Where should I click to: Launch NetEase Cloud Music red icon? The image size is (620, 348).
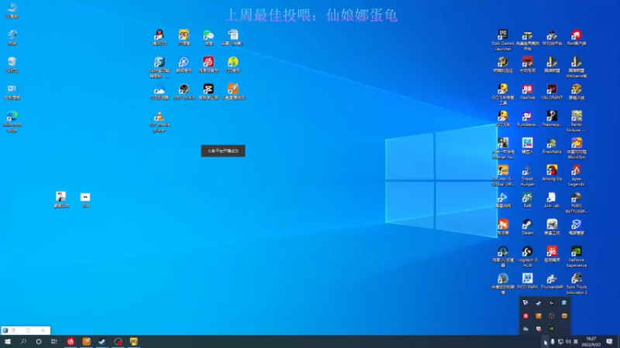tap(208, 64)
